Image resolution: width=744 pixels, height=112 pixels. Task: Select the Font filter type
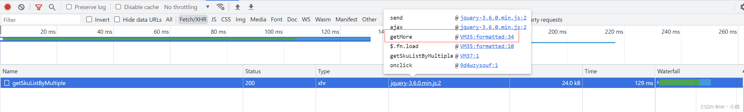coord(277,19)
